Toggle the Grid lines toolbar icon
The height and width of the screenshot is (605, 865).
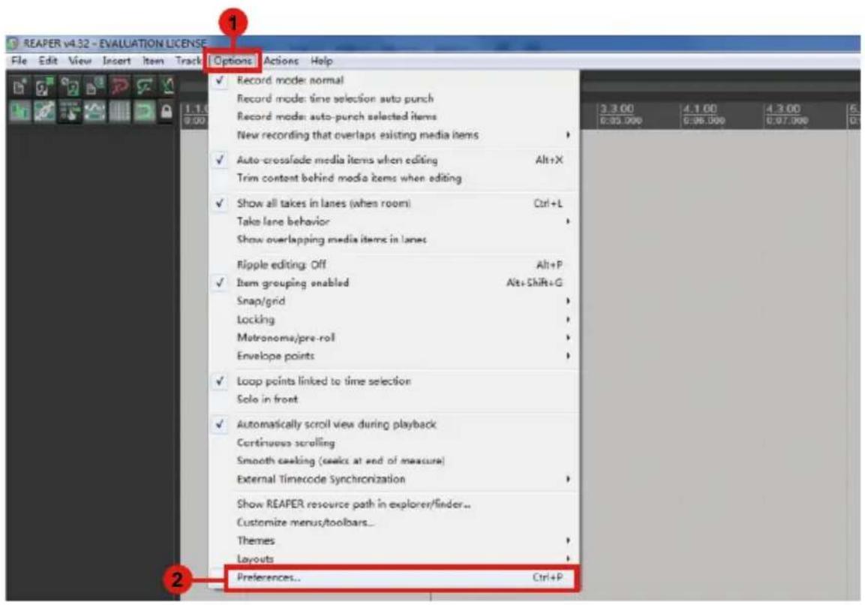[x=120, y=112]
